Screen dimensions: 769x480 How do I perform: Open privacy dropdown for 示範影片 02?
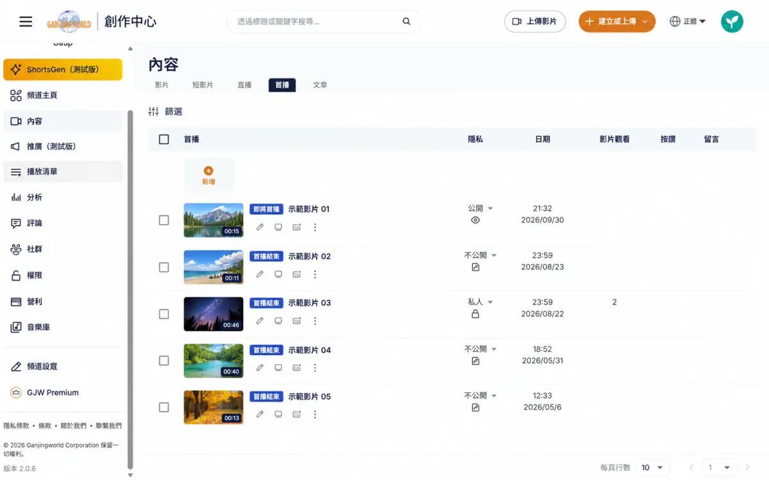click(x=481, y=255)
